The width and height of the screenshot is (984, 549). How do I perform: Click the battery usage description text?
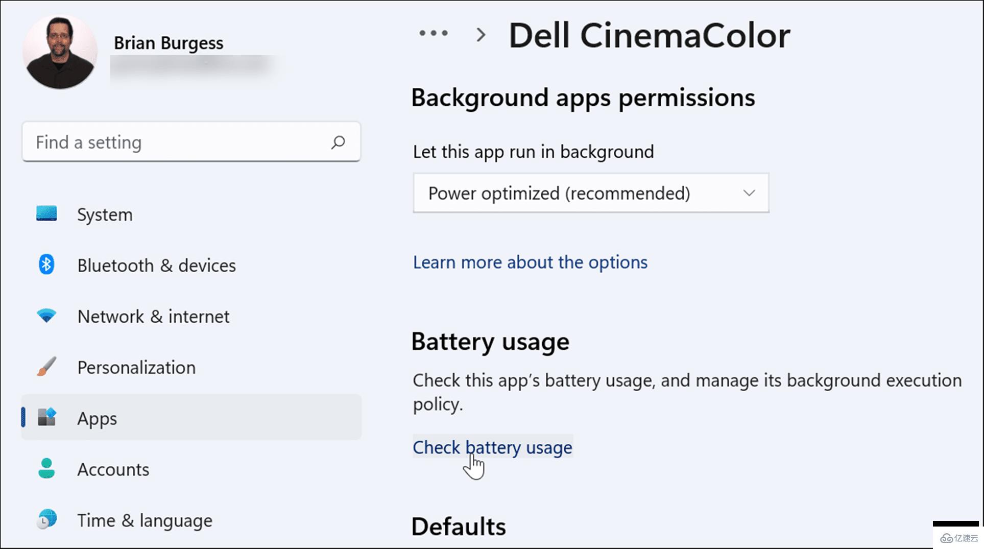point(687,392)
